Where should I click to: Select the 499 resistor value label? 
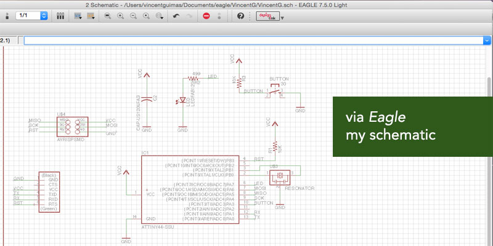pos(195,74)
